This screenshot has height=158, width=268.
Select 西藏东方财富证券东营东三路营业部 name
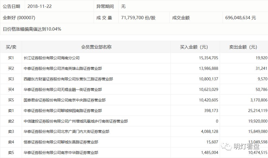pyautogui.click(x=68, y=79)
